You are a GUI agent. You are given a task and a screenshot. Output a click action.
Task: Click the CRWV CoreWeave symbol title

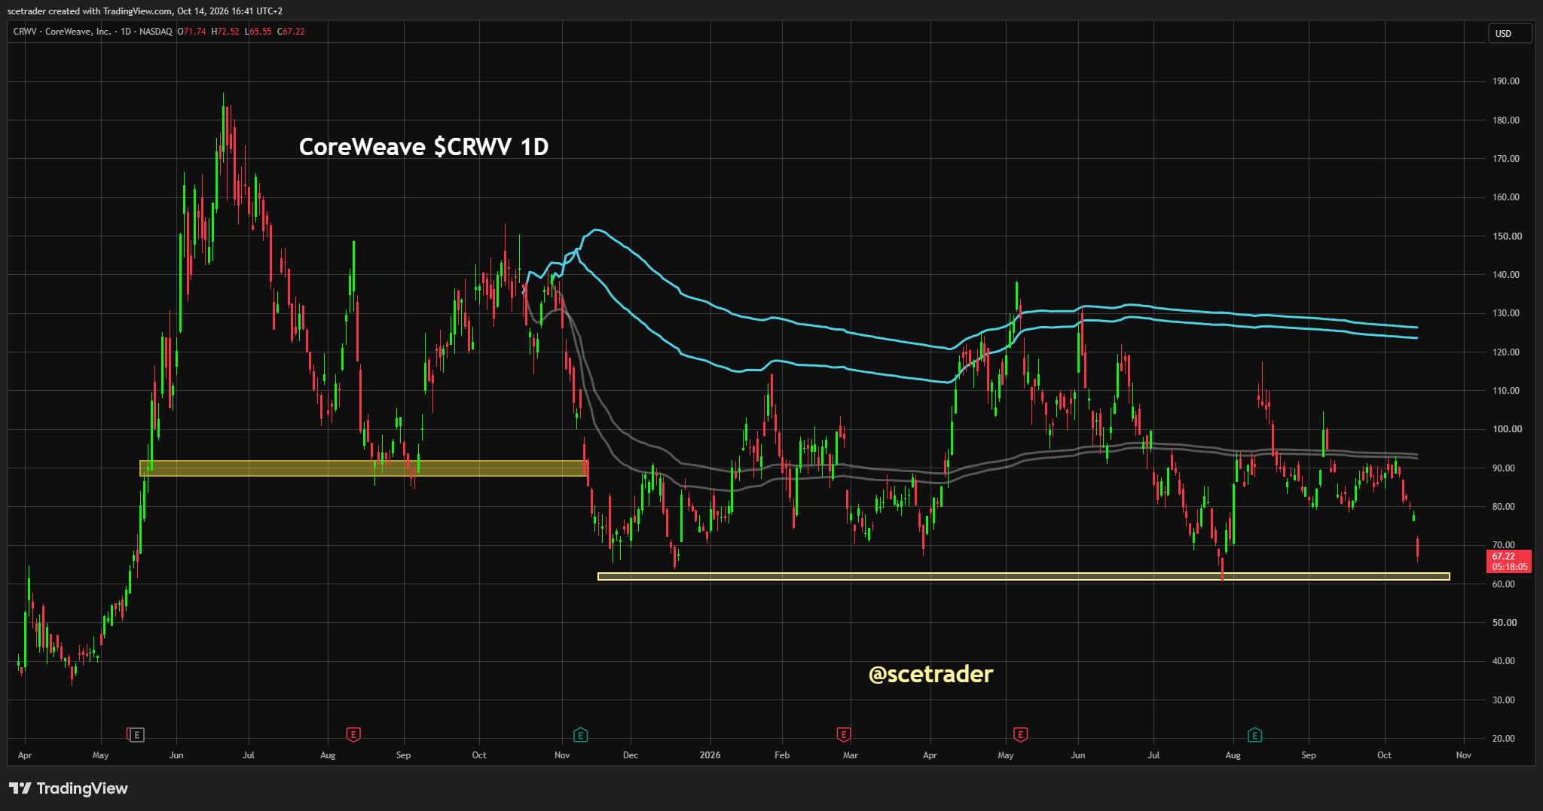(63, 32)
